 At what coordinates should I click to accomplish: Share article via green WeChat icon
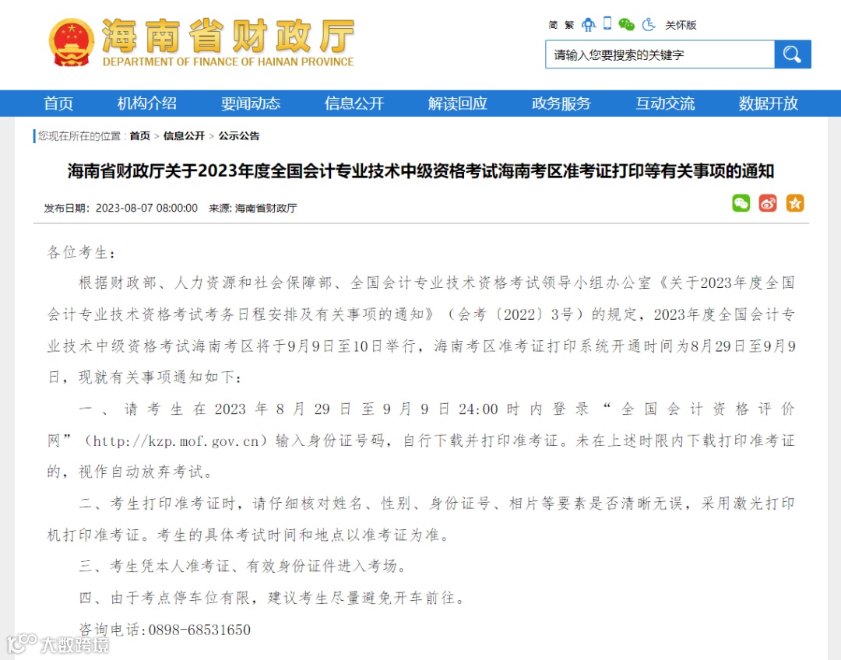pos(741,203)
